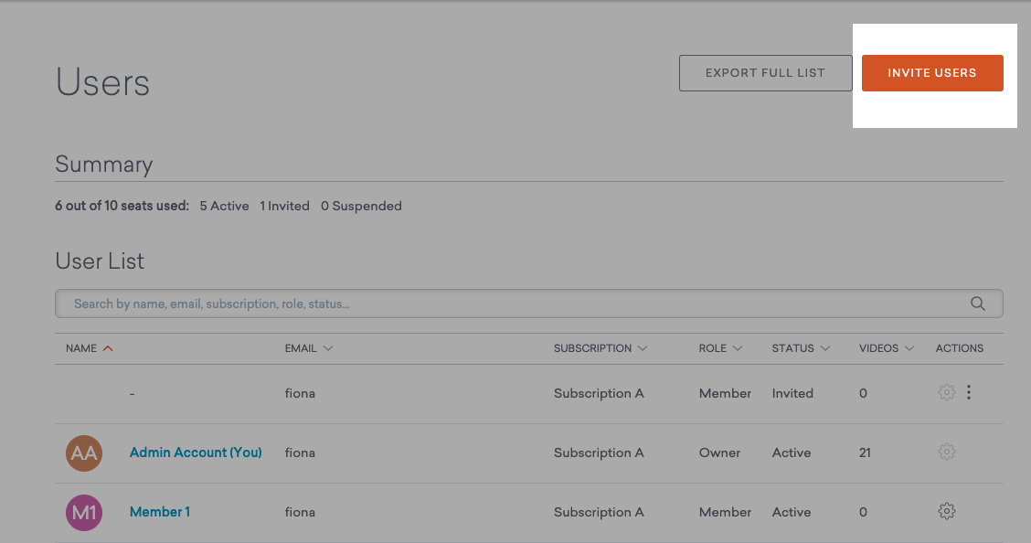Viewport: 1031px width, 543px height.
Task: Click Export Full List button
Action: click(765, 73)
